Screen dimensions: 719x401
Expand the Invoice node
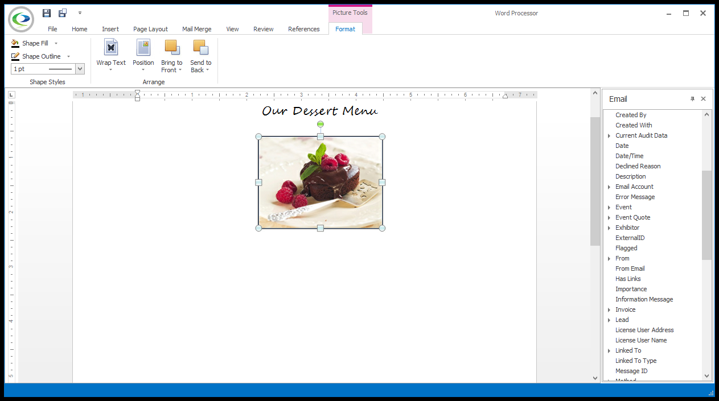[609, 309]
